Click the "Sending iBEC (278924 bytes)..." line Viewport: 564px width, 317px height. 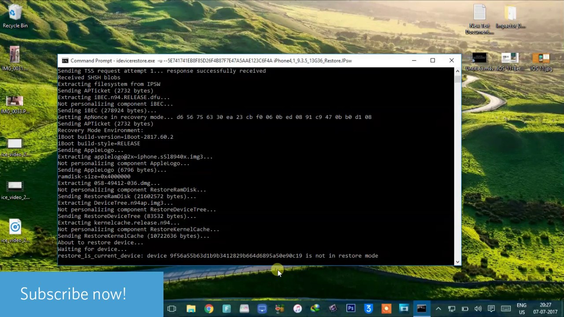[x=108, y=111]
